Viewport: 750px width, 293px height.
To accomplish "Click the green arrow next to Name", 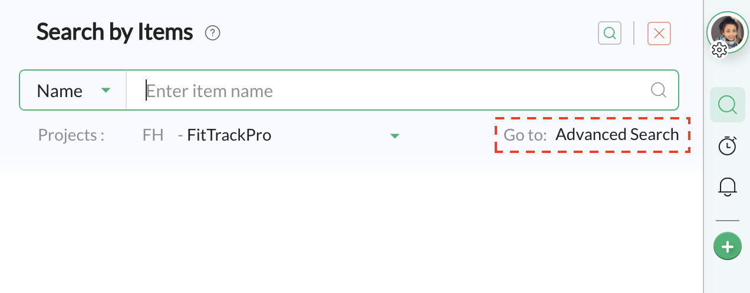I will tap(106, 91).
